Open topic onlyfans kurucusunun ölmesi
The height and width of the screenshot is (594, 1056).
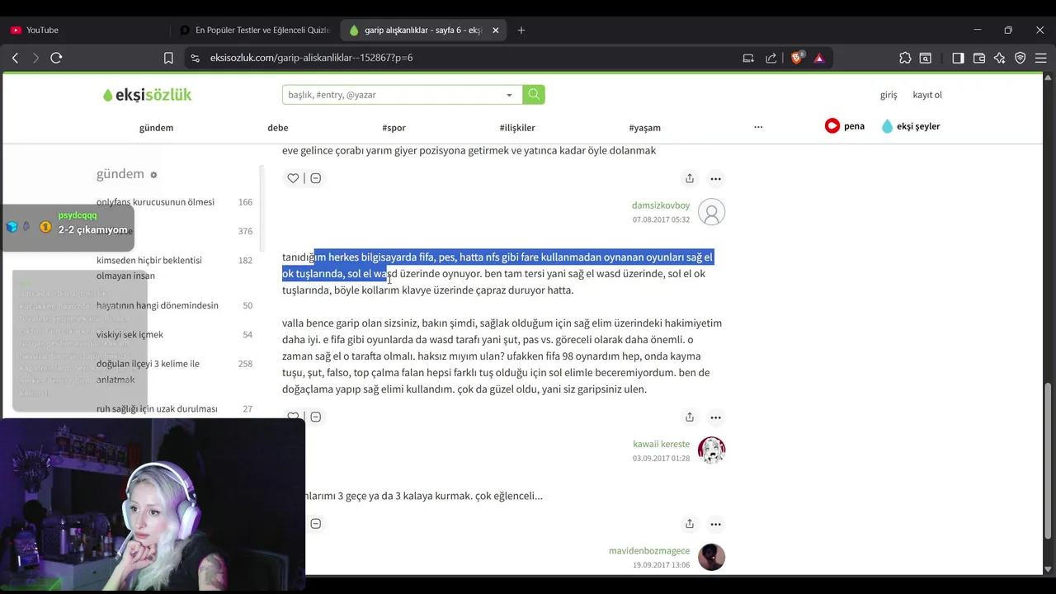tap(155, 202)
